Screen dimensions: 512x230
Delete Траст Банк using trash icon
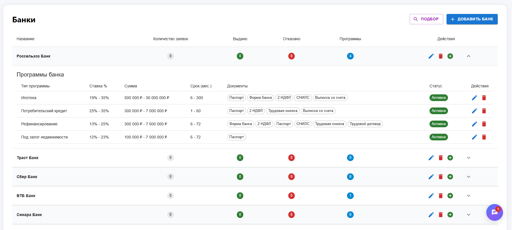[x=440, y=158]
